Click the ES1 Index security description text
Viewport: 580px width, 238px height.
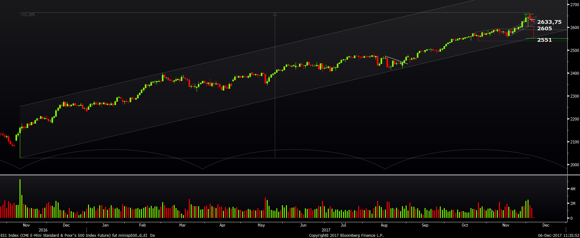pyautogui.click(x=78, y=236)
